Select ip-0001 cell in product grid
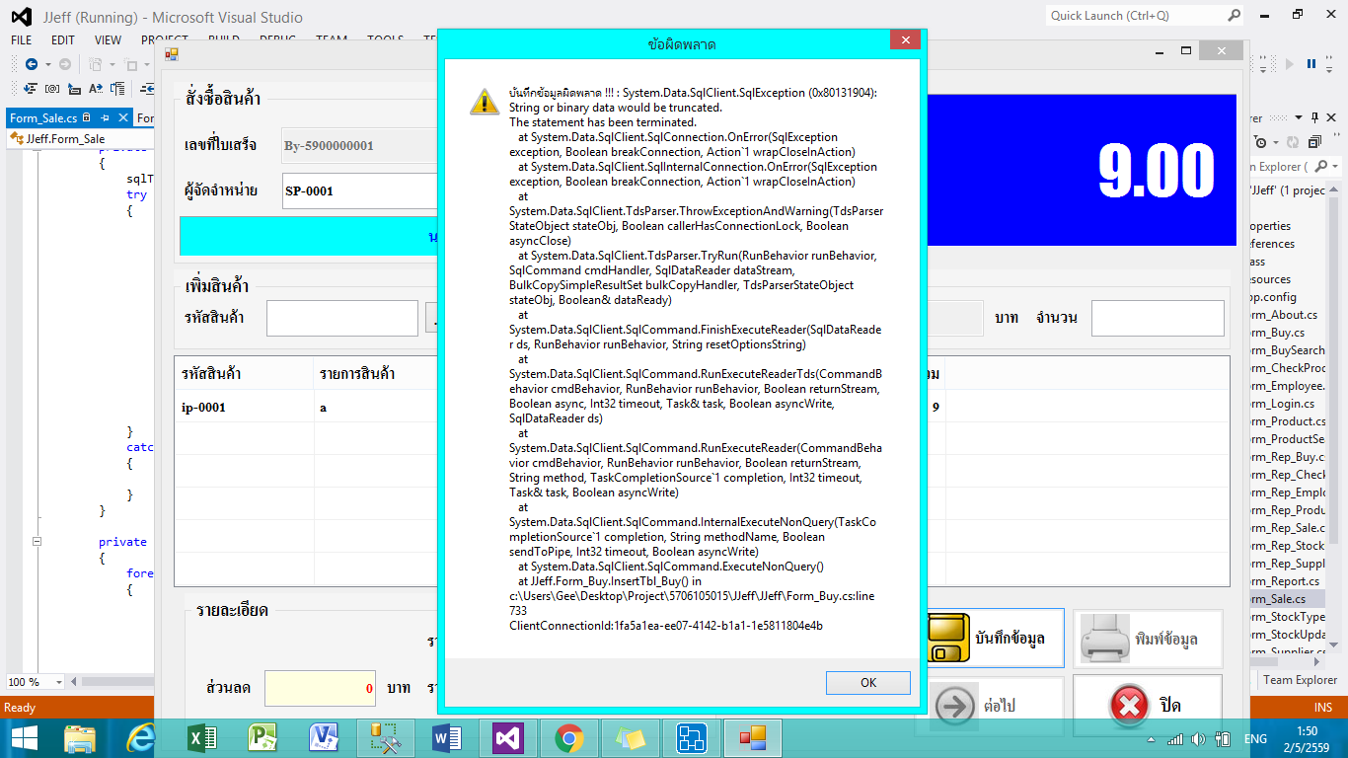This screenshot has height=758, width=1348. 245,407
